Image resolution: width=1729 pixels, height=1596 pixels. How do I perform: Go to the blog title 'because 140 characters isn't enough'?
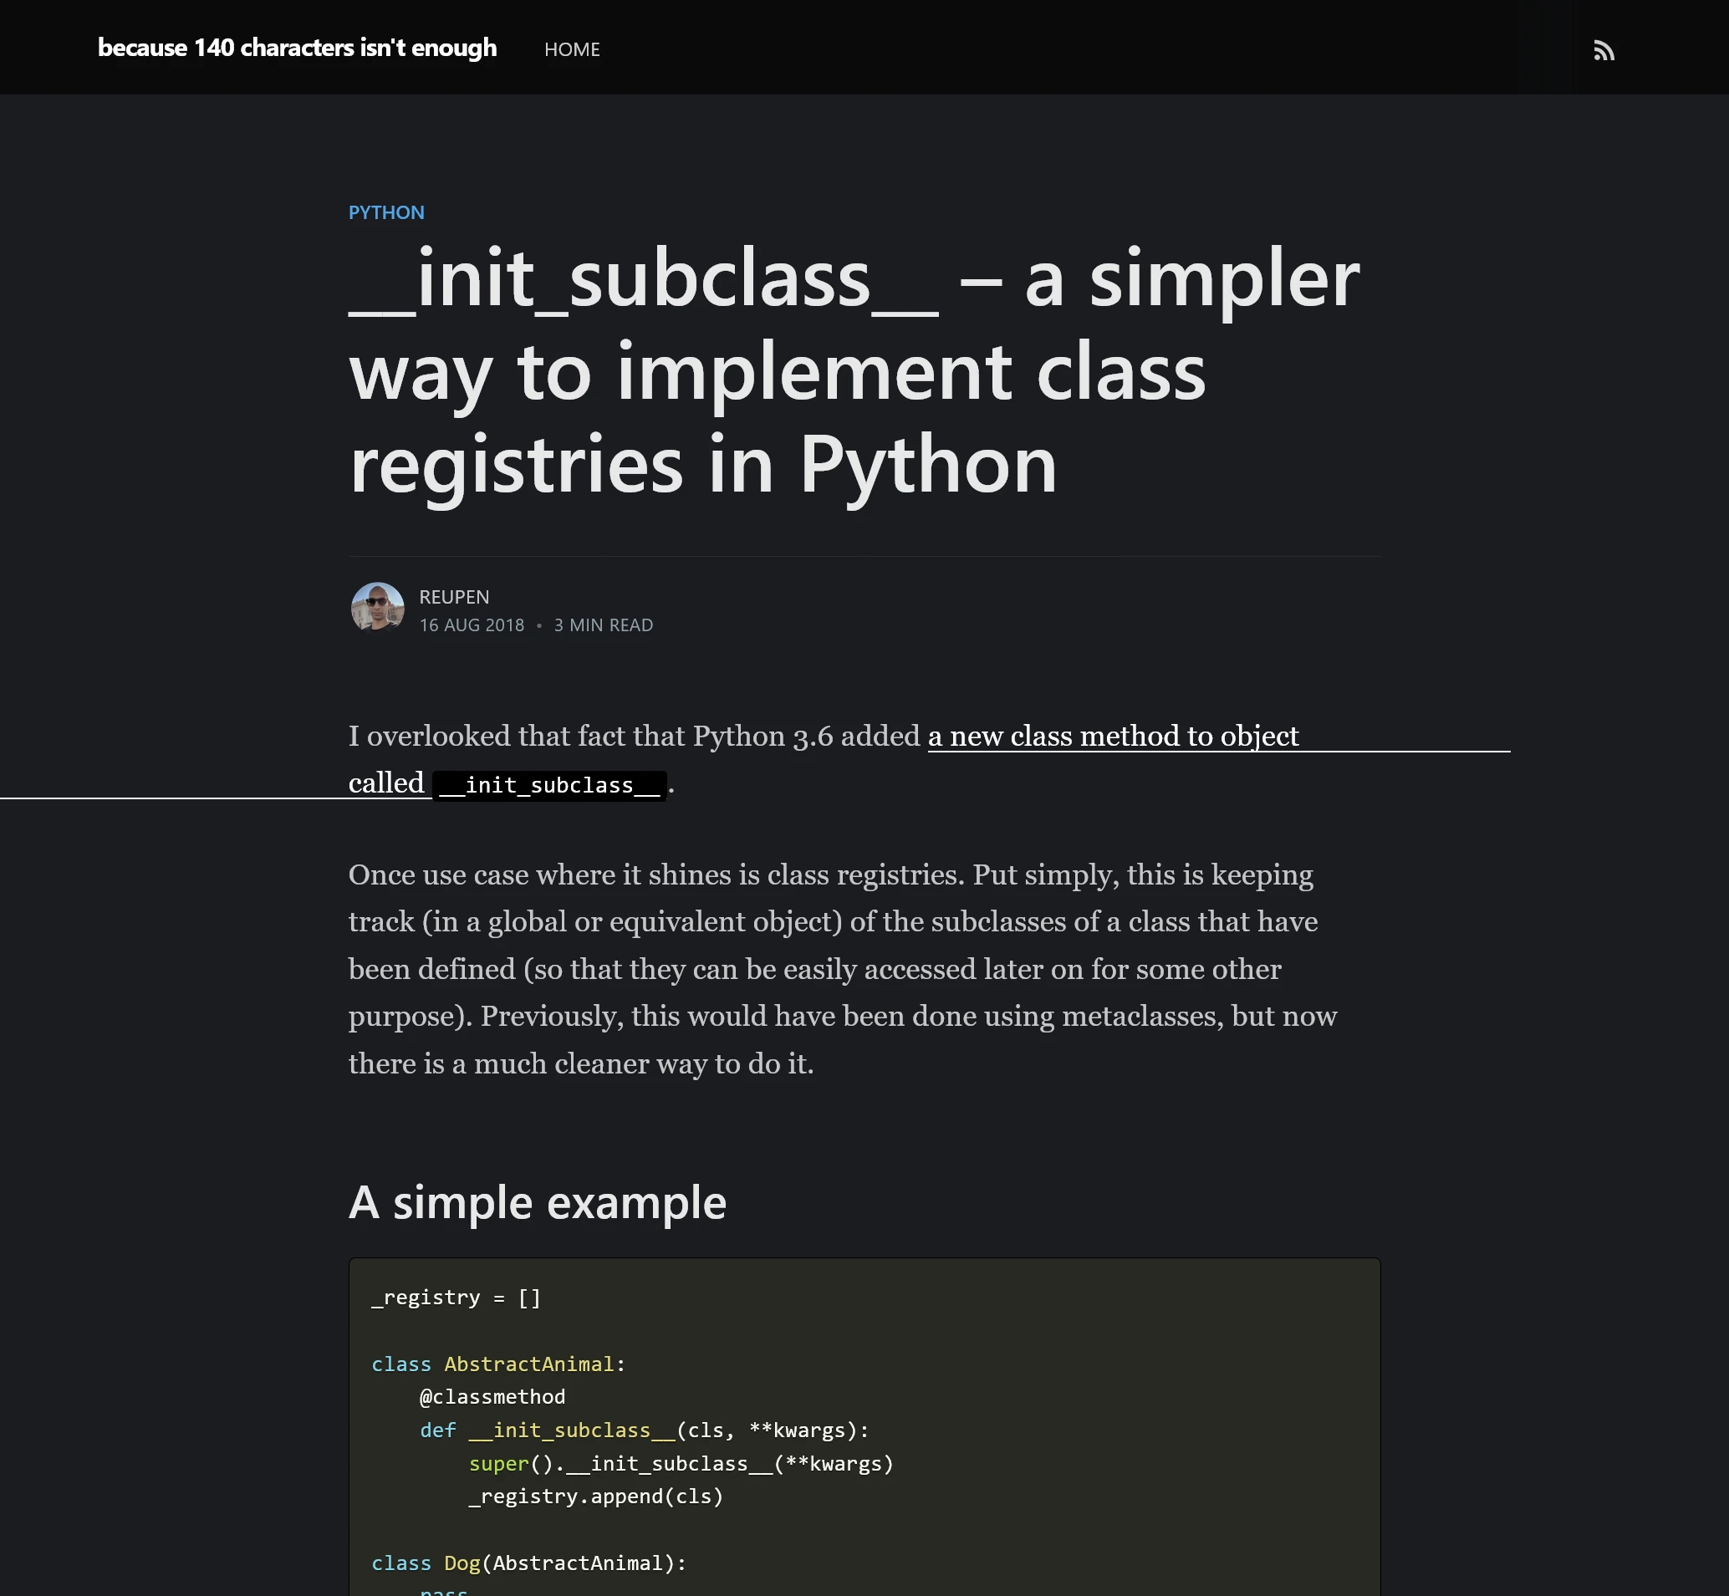click(x=297, y=48)
